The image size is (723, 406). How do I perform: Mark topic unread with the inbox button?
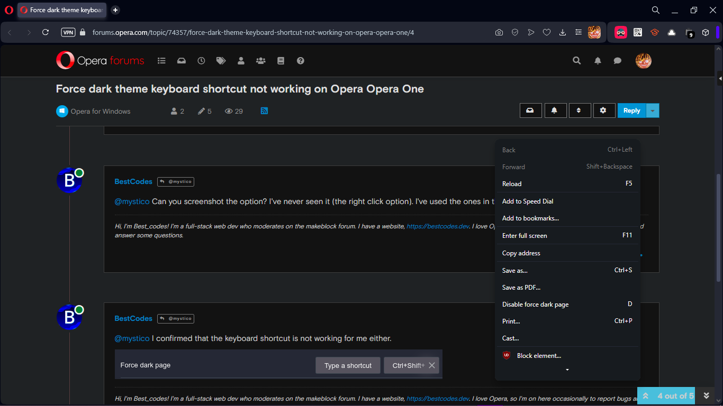pos(530,110)
